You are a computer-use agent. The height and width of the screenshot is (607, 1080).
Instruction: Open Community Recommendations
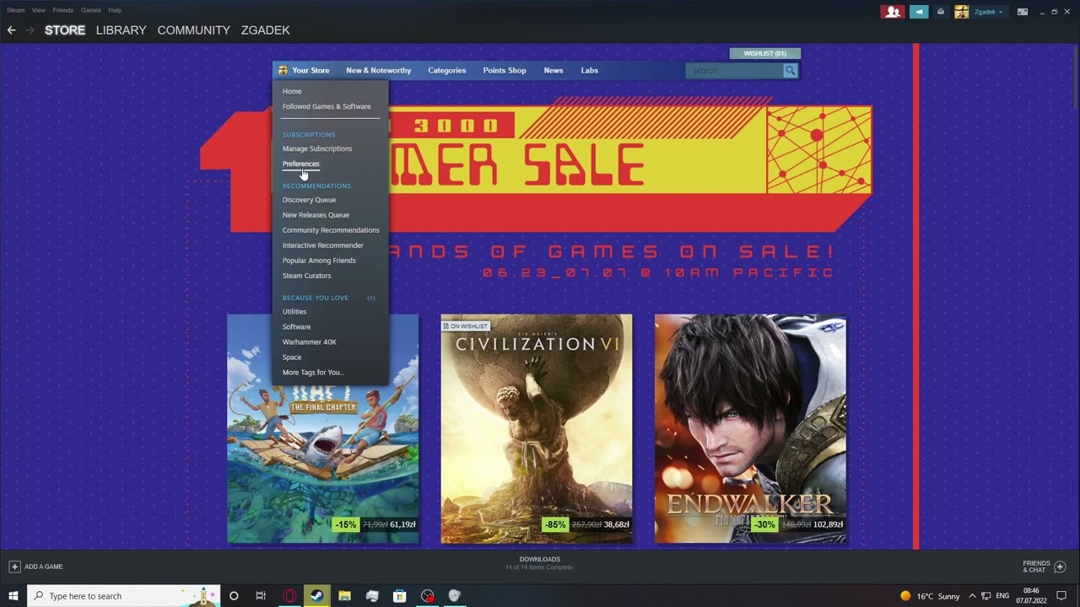coord(331,230)
